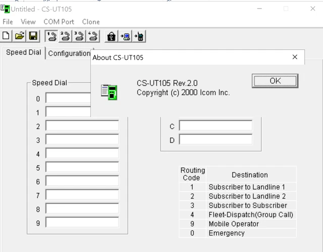Switch to the Configuration tab
This screenshot has height=252, width=323.
click(x=69, y=53)
